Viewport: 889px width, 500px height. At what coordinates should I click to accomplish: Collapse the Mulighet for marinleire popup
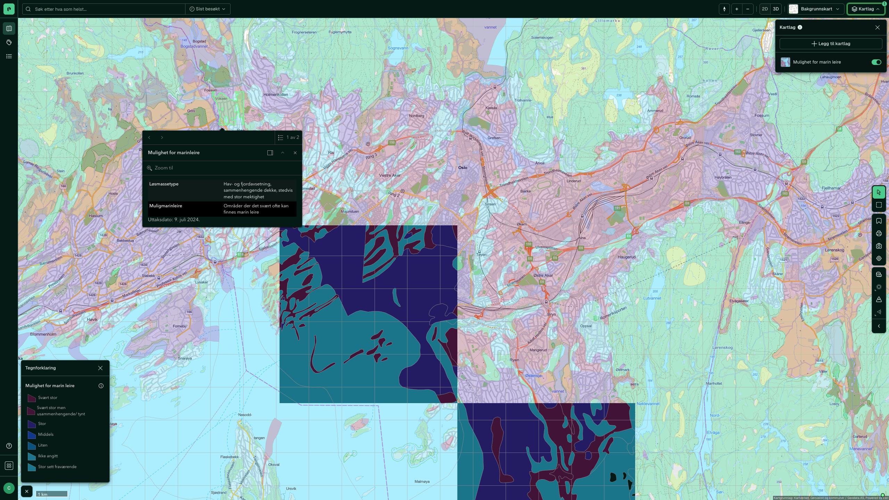(x=283, y=153)
